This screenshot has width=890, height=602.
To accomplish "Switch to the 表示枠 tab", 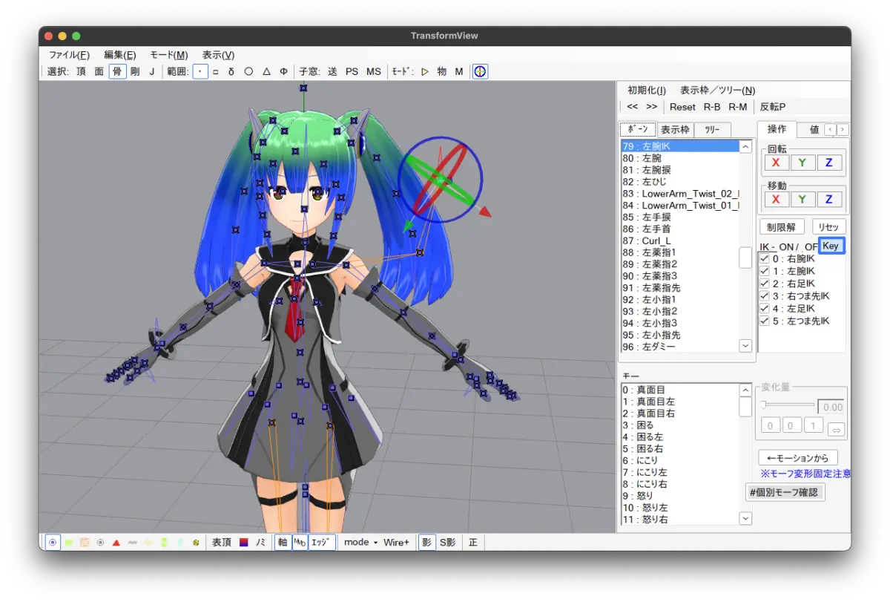I will (675, 130).
